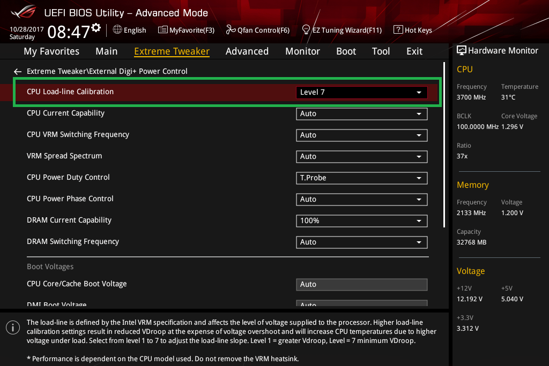Select CPU Power Phase Control label
The image size is (549, 366).
coord(70,199)
